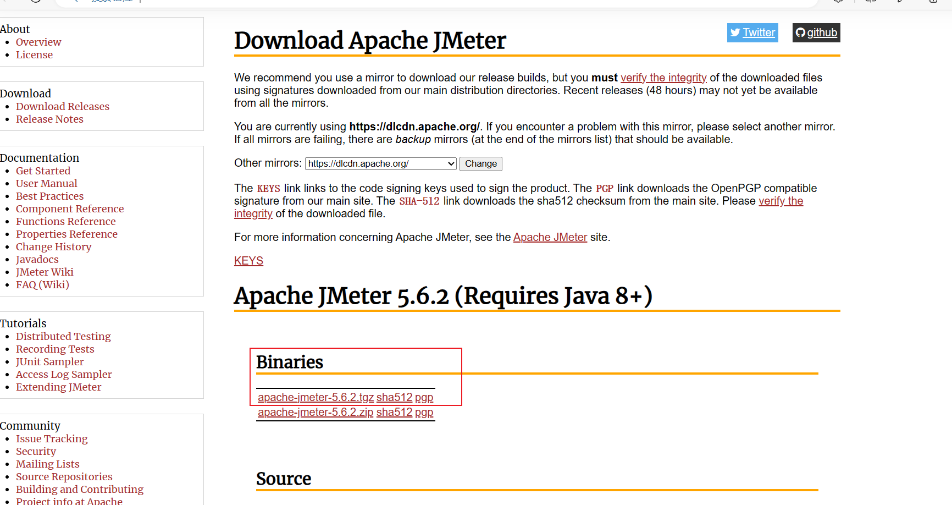Open Javadocs link
Screen dimensions: 952x505
coord(37,260)
